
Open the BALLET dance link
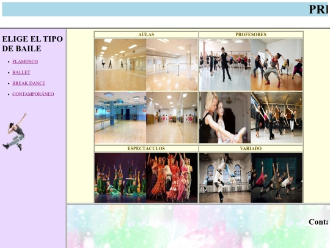point(21,72)
